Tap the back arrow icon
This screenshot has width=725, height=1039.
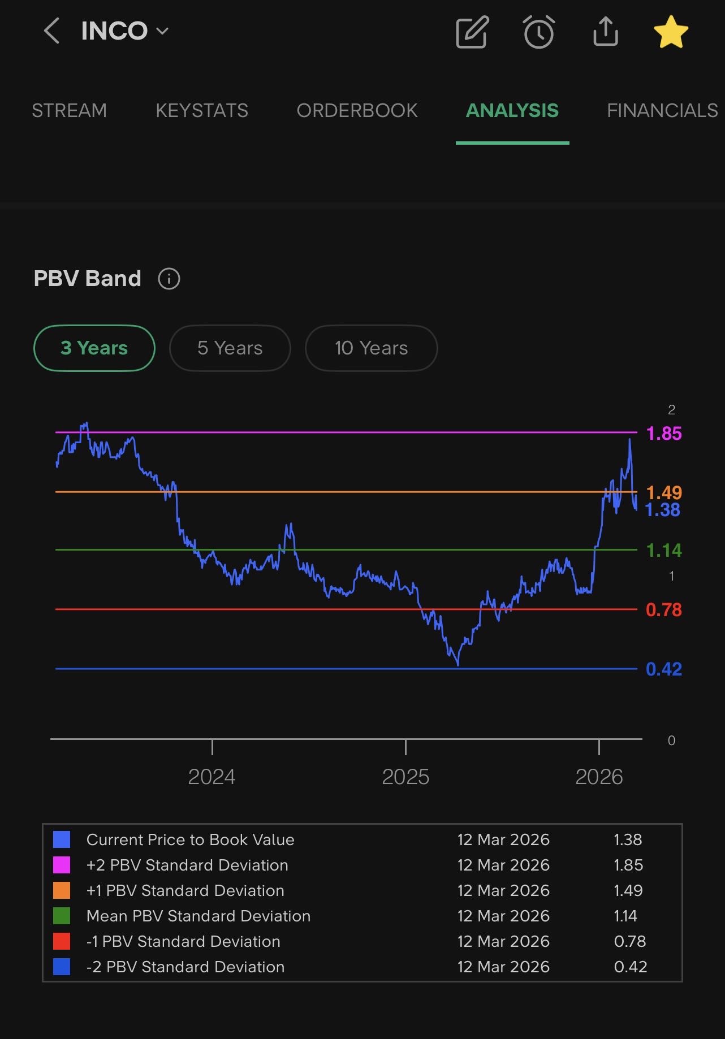coord(51,31)
